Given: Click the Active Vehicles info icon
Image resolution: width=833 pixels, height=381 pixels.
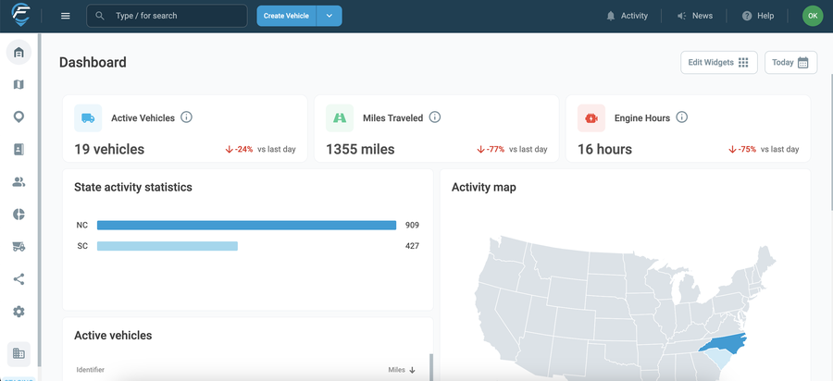Looking at the screenshot, I should (x=186, y=117).
